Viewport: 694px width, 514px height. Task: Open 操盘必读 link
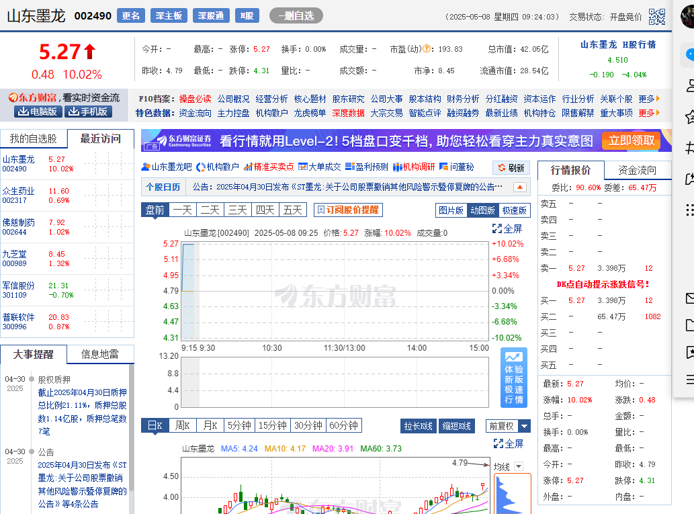196,99
